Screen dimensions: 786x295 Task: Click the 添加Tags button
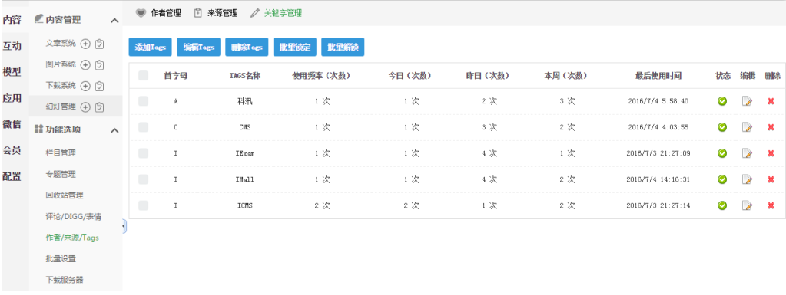pos(151,47)
